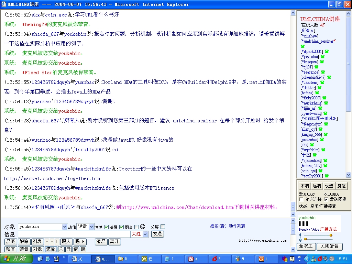
Task: Click the phone icon beside fsdy2000
Action: tap(324, 98)
